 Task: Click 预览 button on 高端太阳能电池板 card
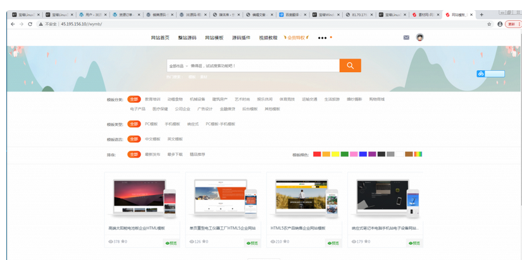[x=171, y=243]
